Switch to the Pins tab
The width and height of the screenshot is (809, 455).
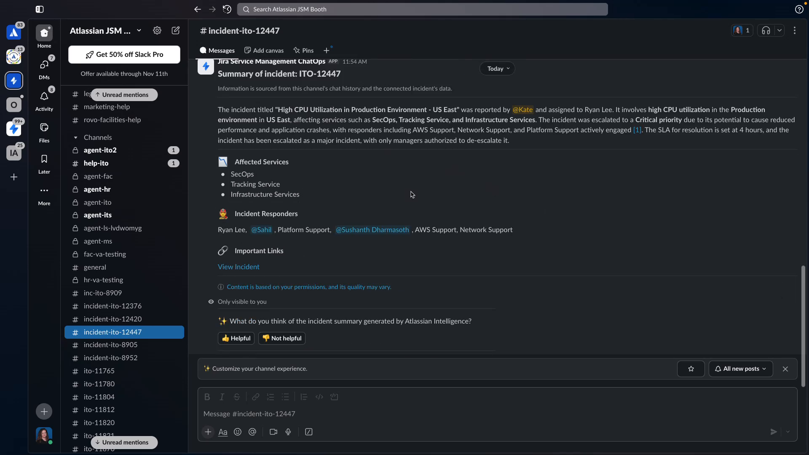coord(303,50)
